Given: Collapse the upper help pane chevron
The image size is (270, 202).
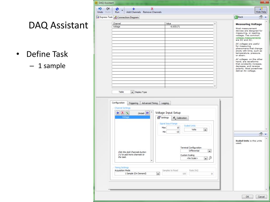Looking at the screenshot, I should pyautogui.click(x=266, y=17).
